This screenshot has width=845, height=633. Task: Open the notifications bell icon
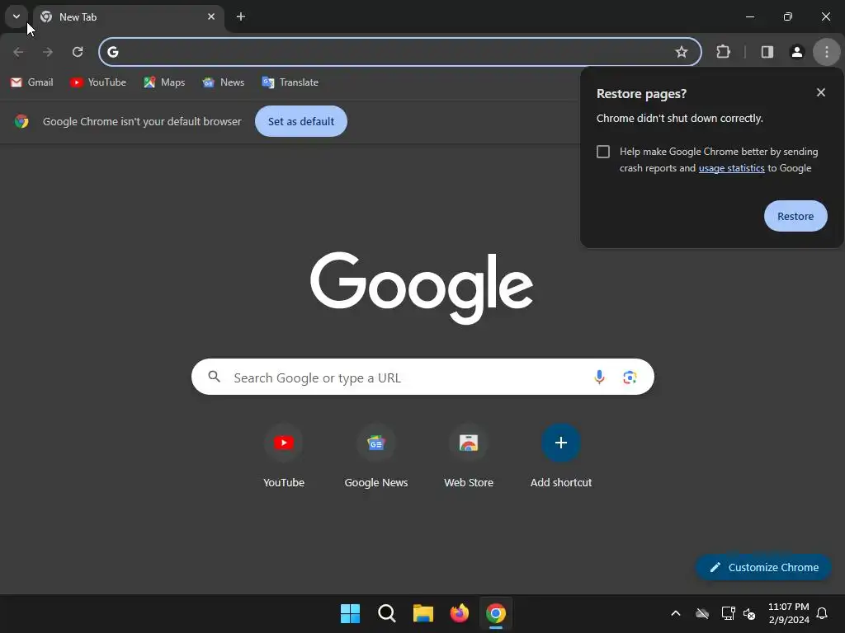(x=822, y=613)
